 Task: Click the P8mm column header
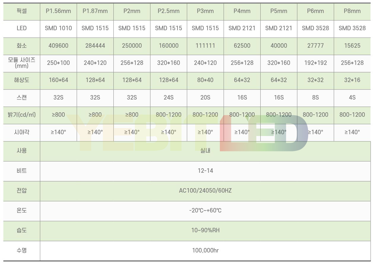click(352, 11)
